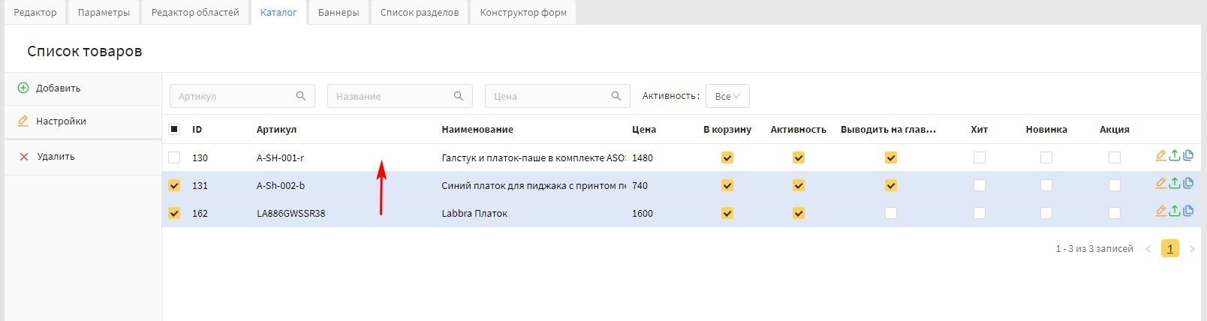Viewport: 1207px width, 321px height.
Task: Click the green upload icon for product 162
Action: tap(1175, 211)
